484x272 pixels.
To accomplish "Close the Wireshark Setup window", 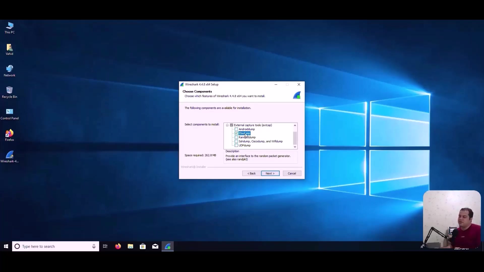I will 299,85.
